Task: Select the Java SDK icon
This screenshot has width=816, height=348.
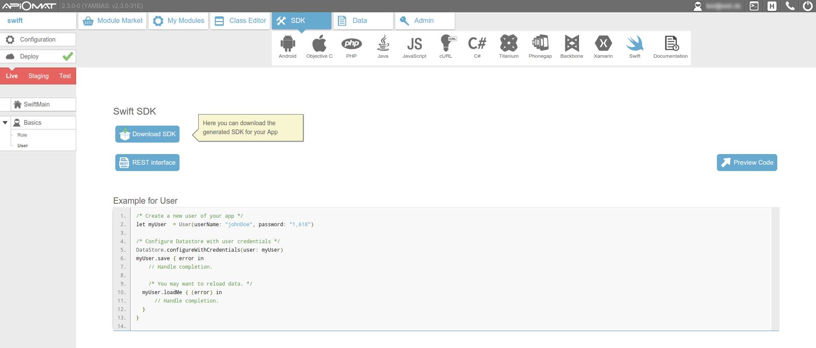Action: [383, 47]
